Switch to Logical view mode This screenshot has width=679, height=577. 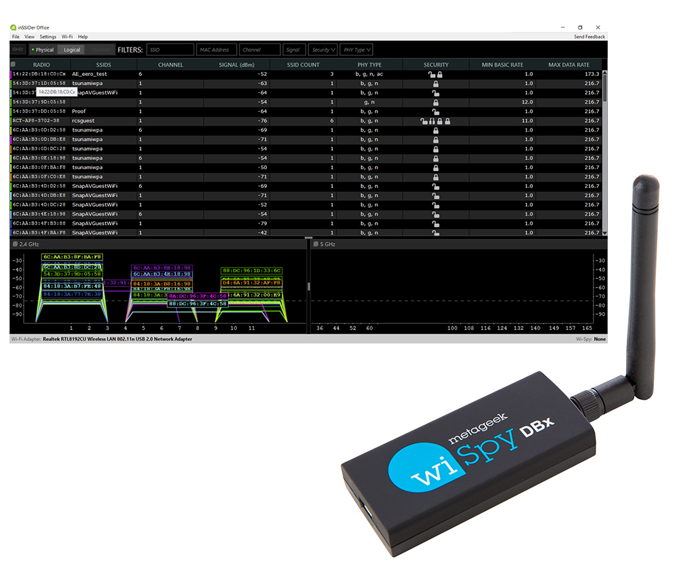pos(71,50)
